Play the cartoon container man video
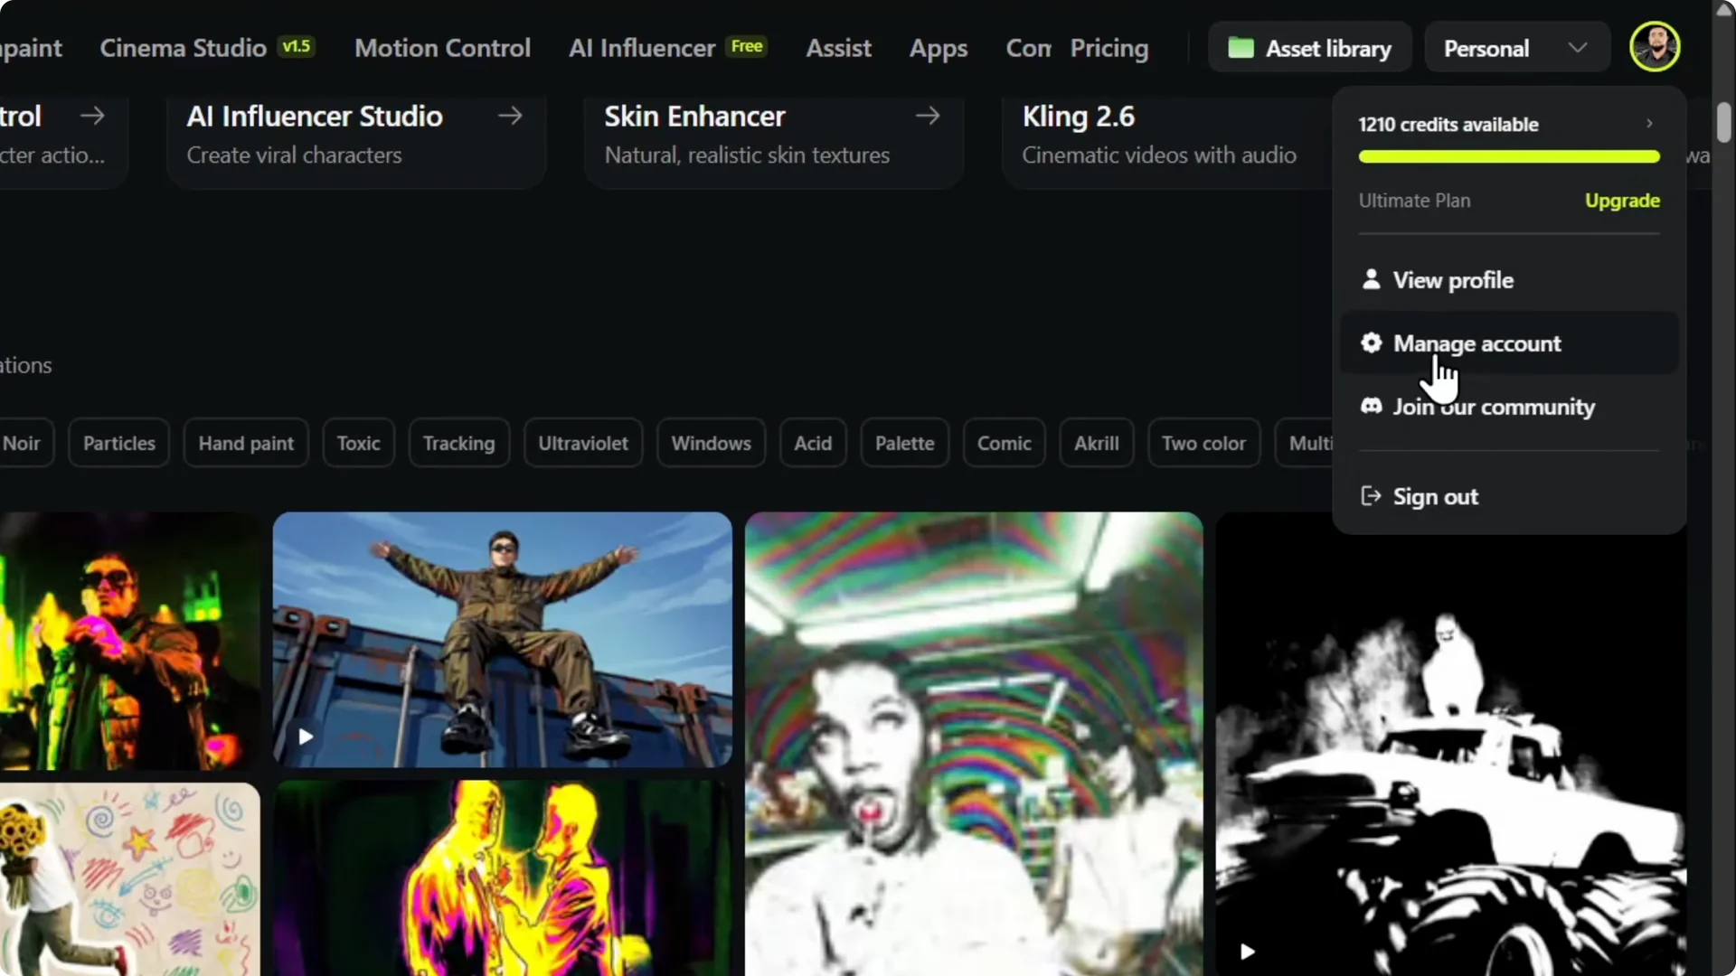The height and width of the screenshot is (976, 1736). pyautogui.click(x=306, y=737)
